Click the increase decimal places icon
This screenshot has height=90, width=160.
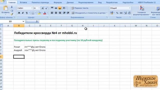(x=125, y=13)
